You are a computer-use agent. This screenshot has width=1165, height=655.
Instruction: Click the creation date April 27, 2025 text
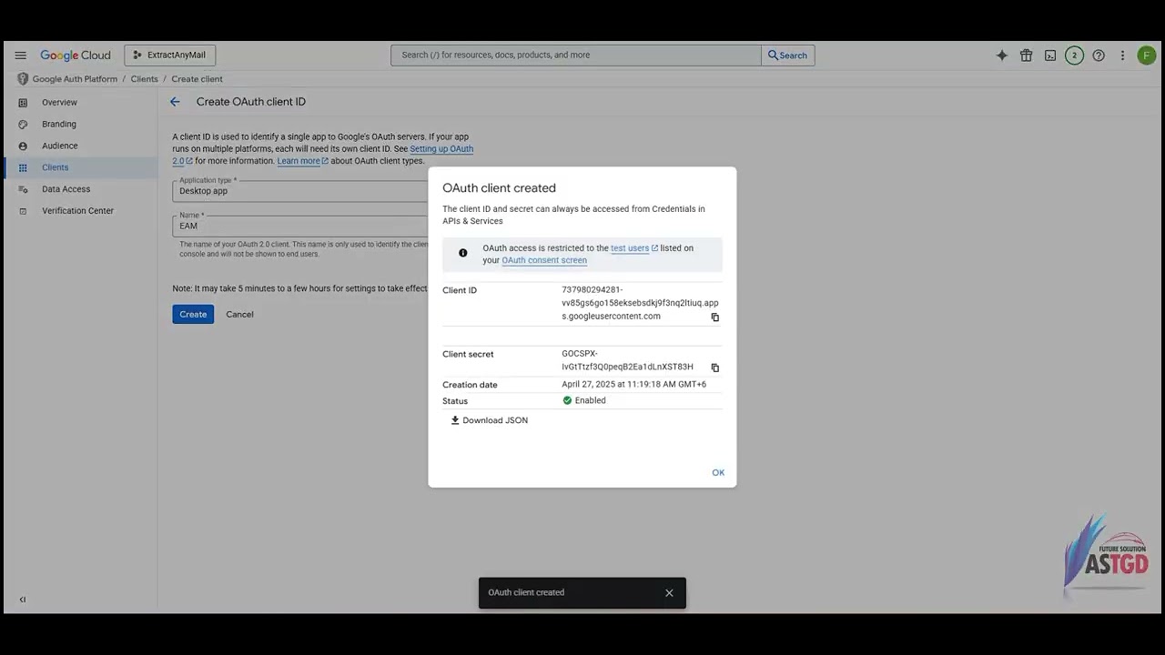(x=633, y=385)
